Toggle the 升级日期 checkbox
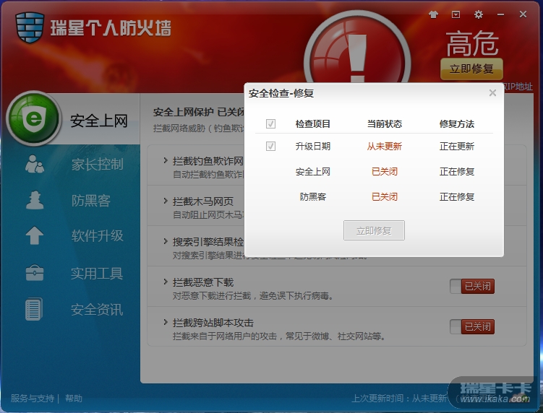Viewport: 543px width, 413px height. tap(270, 146)
